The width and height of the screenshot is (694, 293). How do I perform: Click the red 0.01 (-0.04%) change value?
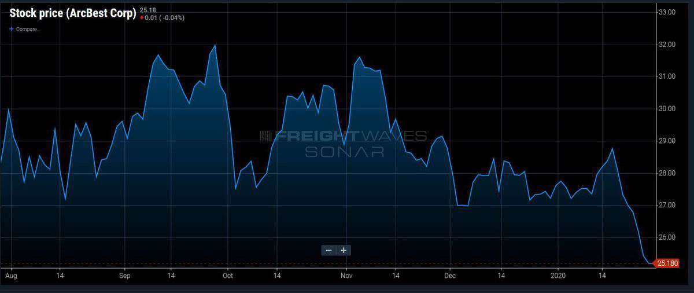[161, 17]
